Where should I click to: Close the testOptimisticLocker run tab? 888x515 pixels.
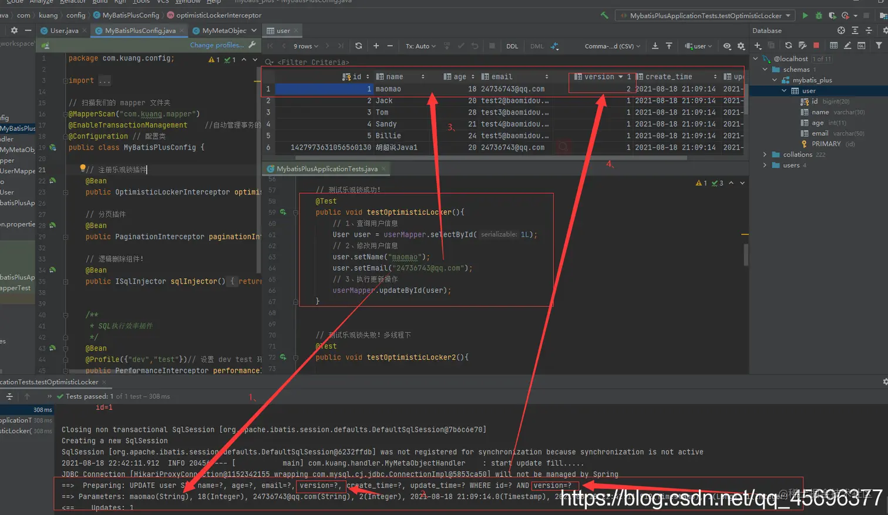pyautogui.click(x=104, y=382)
